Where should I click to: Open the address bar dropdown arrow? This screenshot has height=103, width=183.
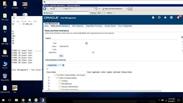tap(96, 9)
